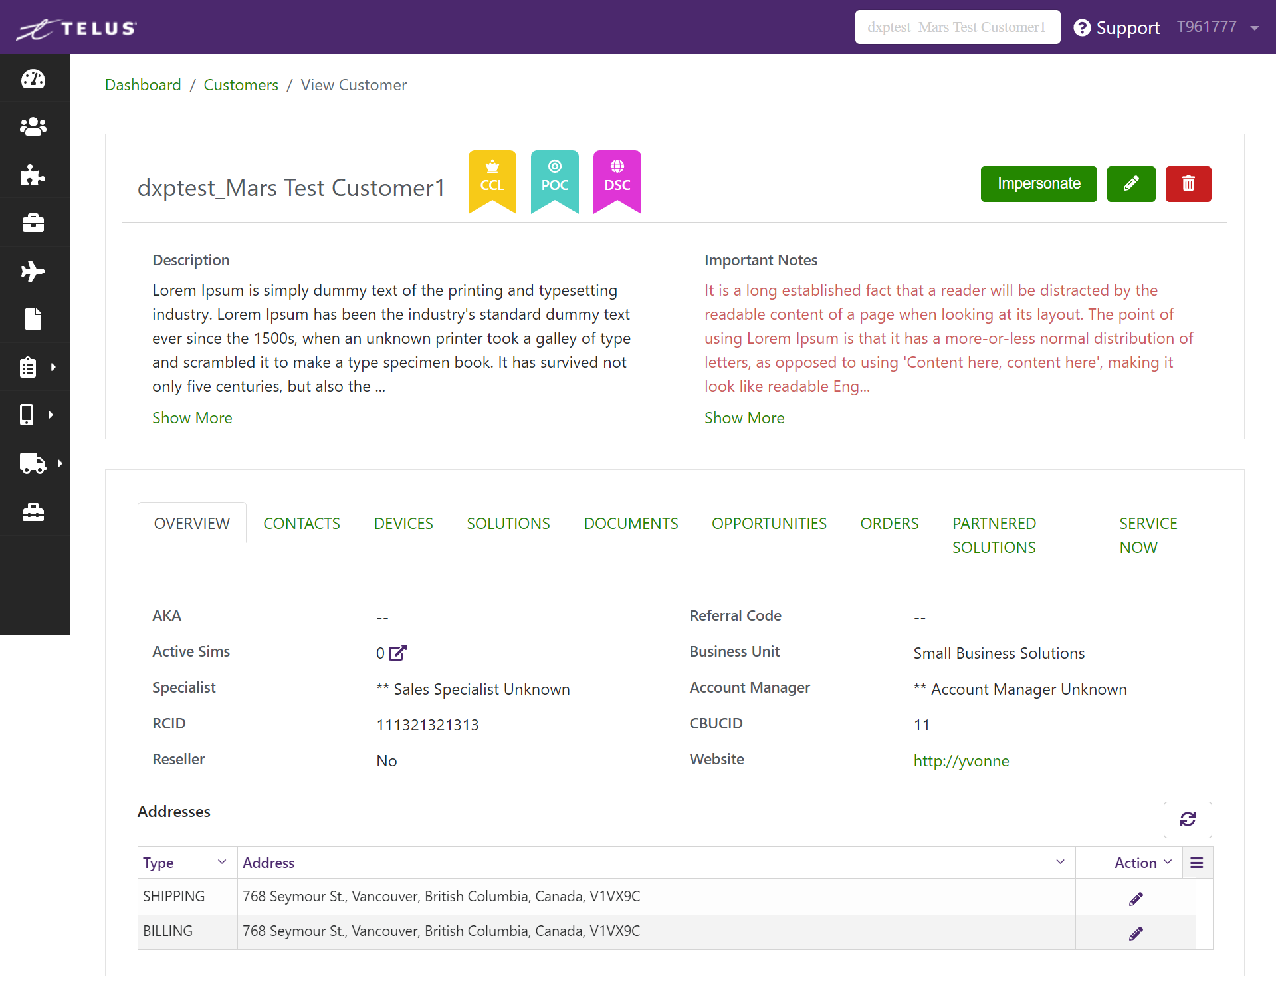Refresh the Addresses table
This screenshot has height=1007, width=1276.
1188,819
